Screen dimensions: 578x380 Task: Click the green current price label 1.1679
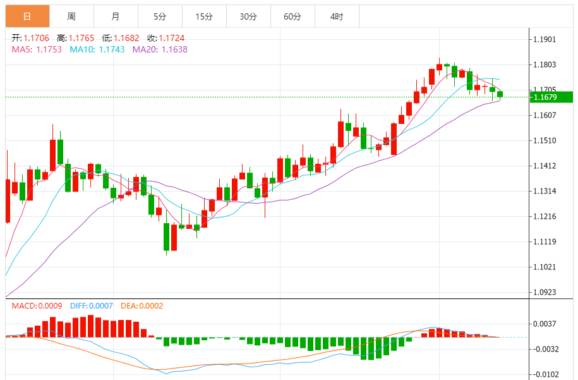tap(551, 97)
